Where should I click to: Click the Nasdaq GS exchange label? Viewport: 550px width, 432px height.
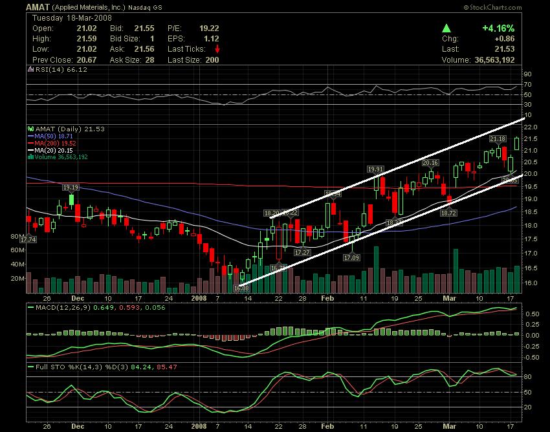(145, 7)
